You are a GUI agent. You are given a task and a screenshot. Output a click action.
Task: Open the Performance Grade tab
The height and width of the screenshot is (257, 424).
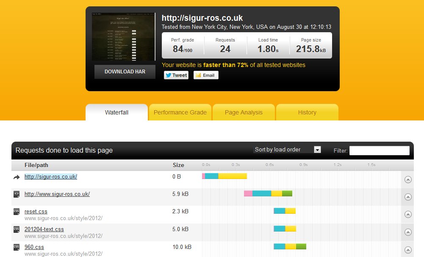pyautogui.click(x=180, y=112)
